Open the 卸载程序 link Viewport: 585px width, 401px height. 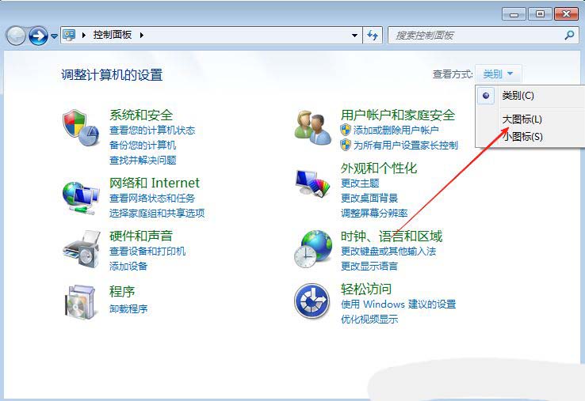pos(128,308)
